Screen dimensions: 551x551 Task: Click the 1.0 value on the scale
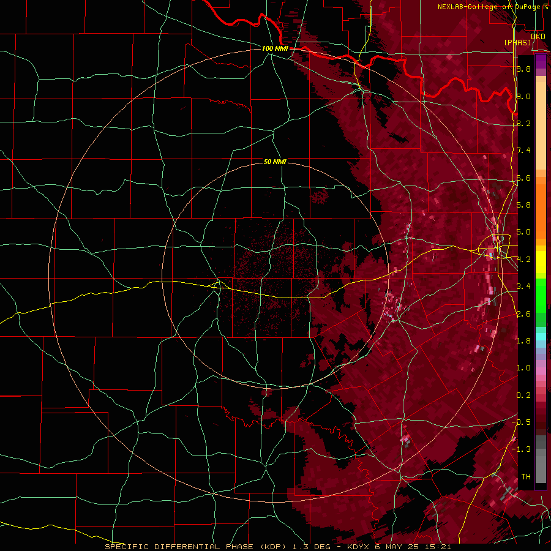coord(523,368)
